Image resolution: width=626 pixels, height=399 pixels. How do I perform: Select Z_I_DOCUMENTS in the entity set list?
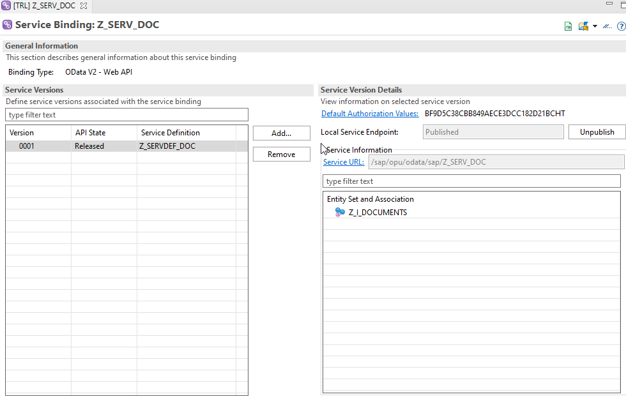(378, 213)
